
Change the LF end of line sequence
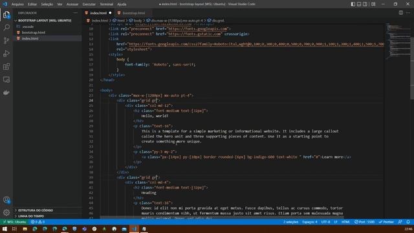336,222
